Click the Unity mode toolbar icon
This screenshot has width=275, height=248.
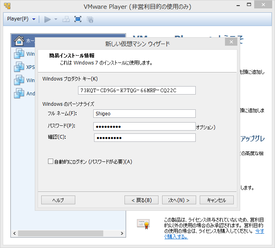(90, 19)
